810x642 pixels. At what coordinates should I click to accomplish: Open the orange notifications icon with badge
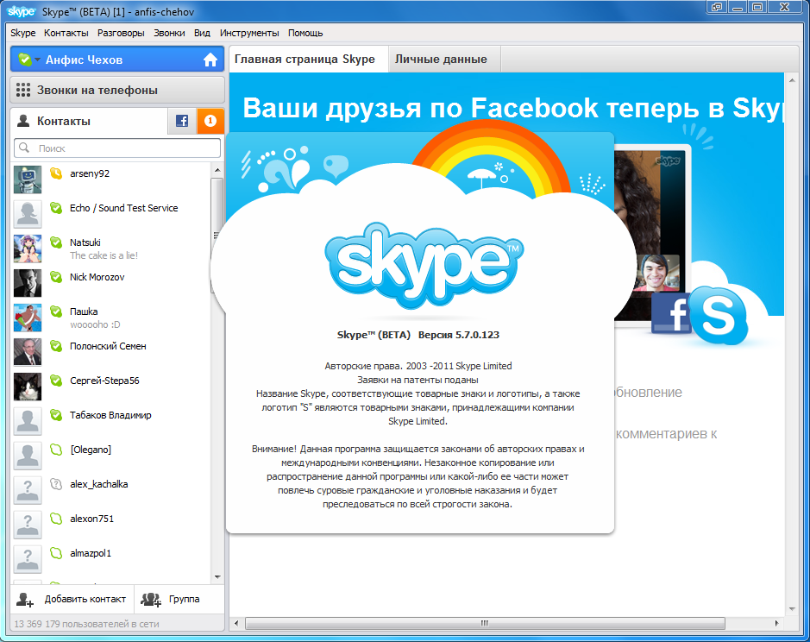(x=210, y=122)
